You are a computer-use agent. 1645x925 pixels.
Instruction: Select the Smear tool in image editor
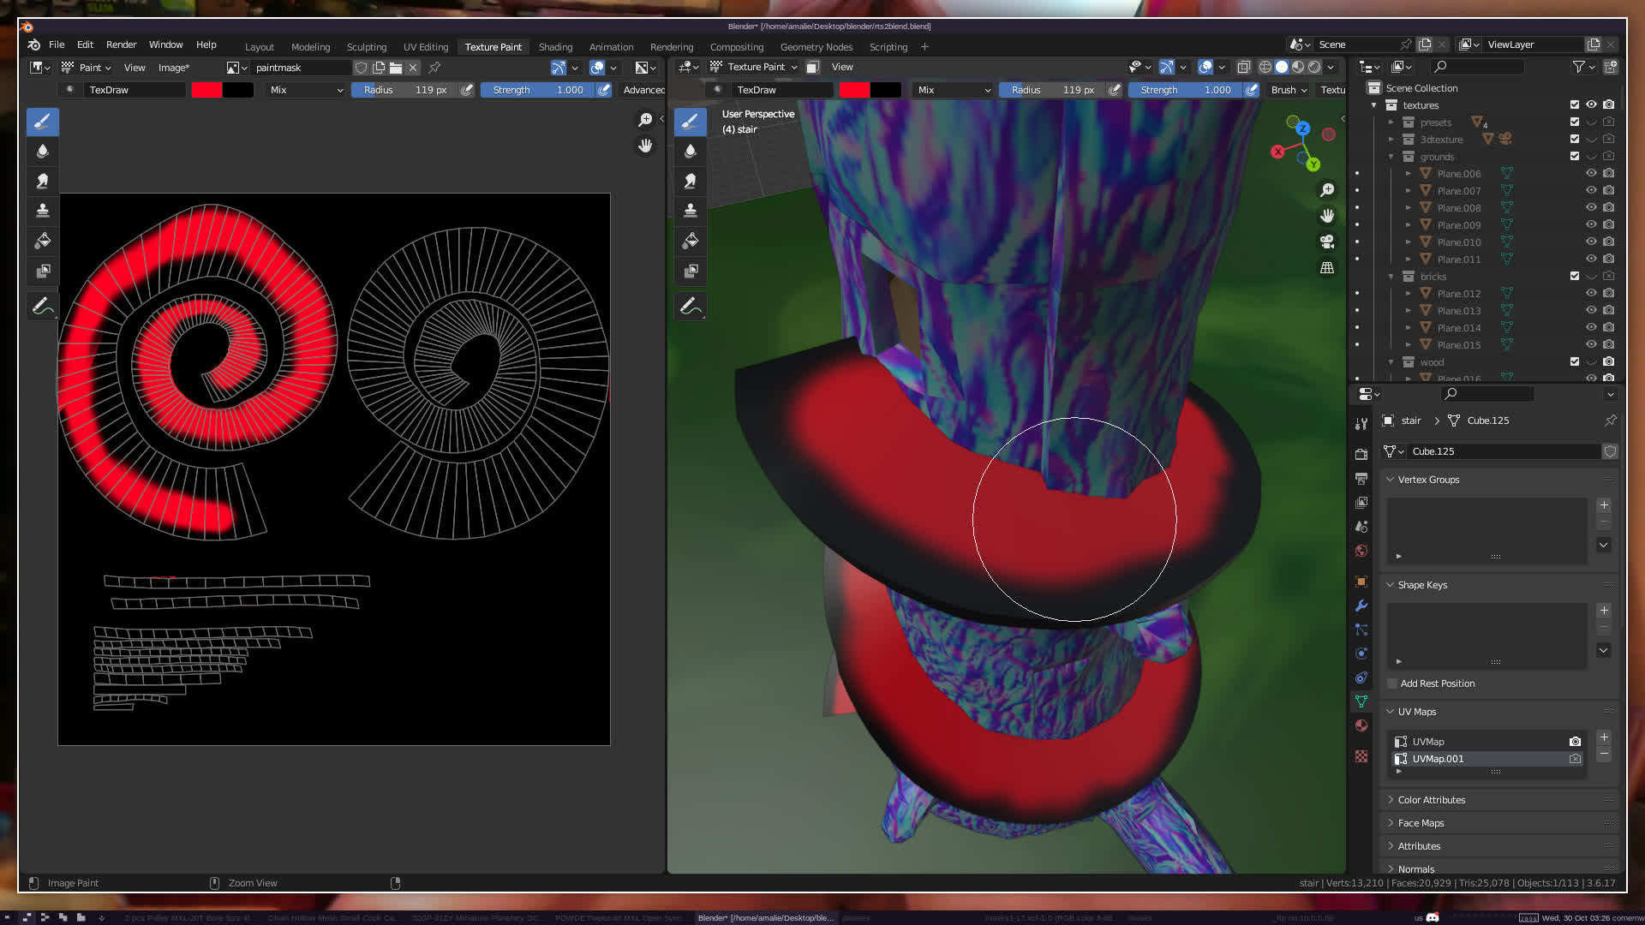point(42,181)
